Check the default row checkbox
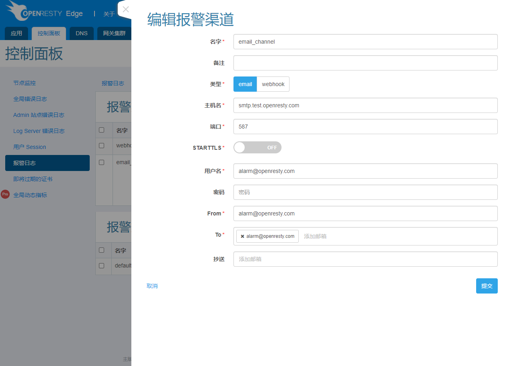 tap(101, 265)
